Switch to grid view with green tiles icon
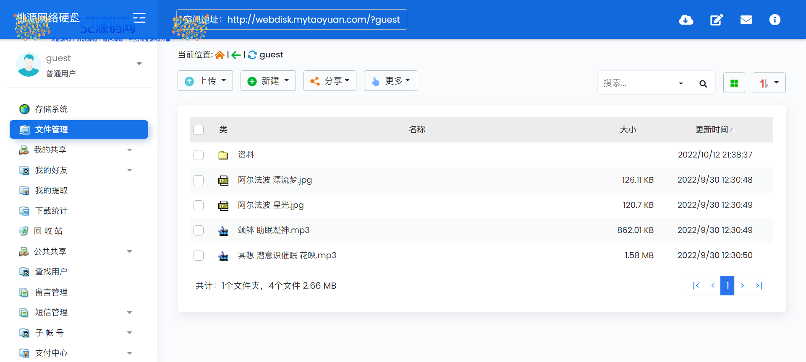 coord(734,83)
